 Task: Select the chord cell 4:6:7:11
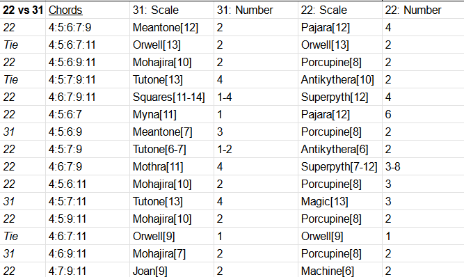(x=88, y=236)
